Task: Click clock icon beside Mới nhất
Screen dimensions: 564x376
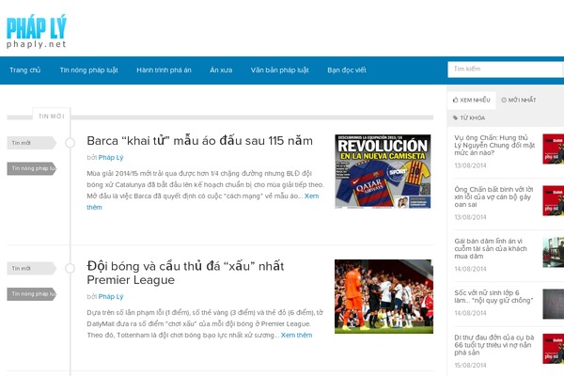Action: pos(504,100)
